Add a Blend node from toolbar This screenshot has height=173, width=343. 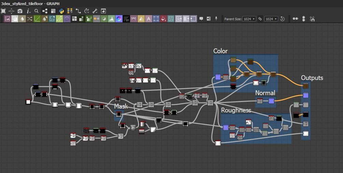click(15, 19)
